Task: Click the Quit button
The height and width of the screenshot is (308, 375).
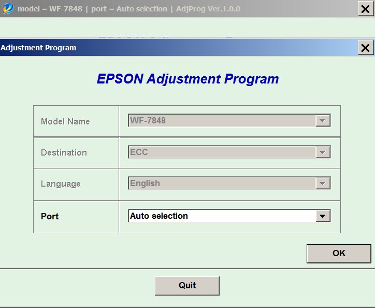Action: coord(187,286)
